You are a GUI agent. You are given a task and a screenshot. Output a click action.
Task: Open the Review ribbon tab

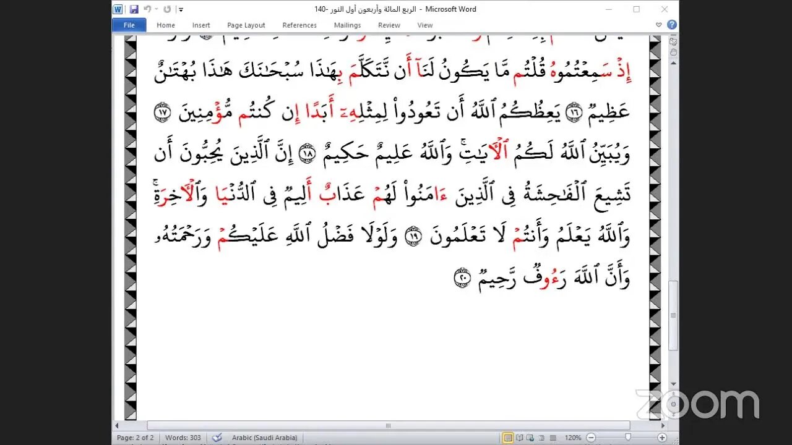pos(389,25)
